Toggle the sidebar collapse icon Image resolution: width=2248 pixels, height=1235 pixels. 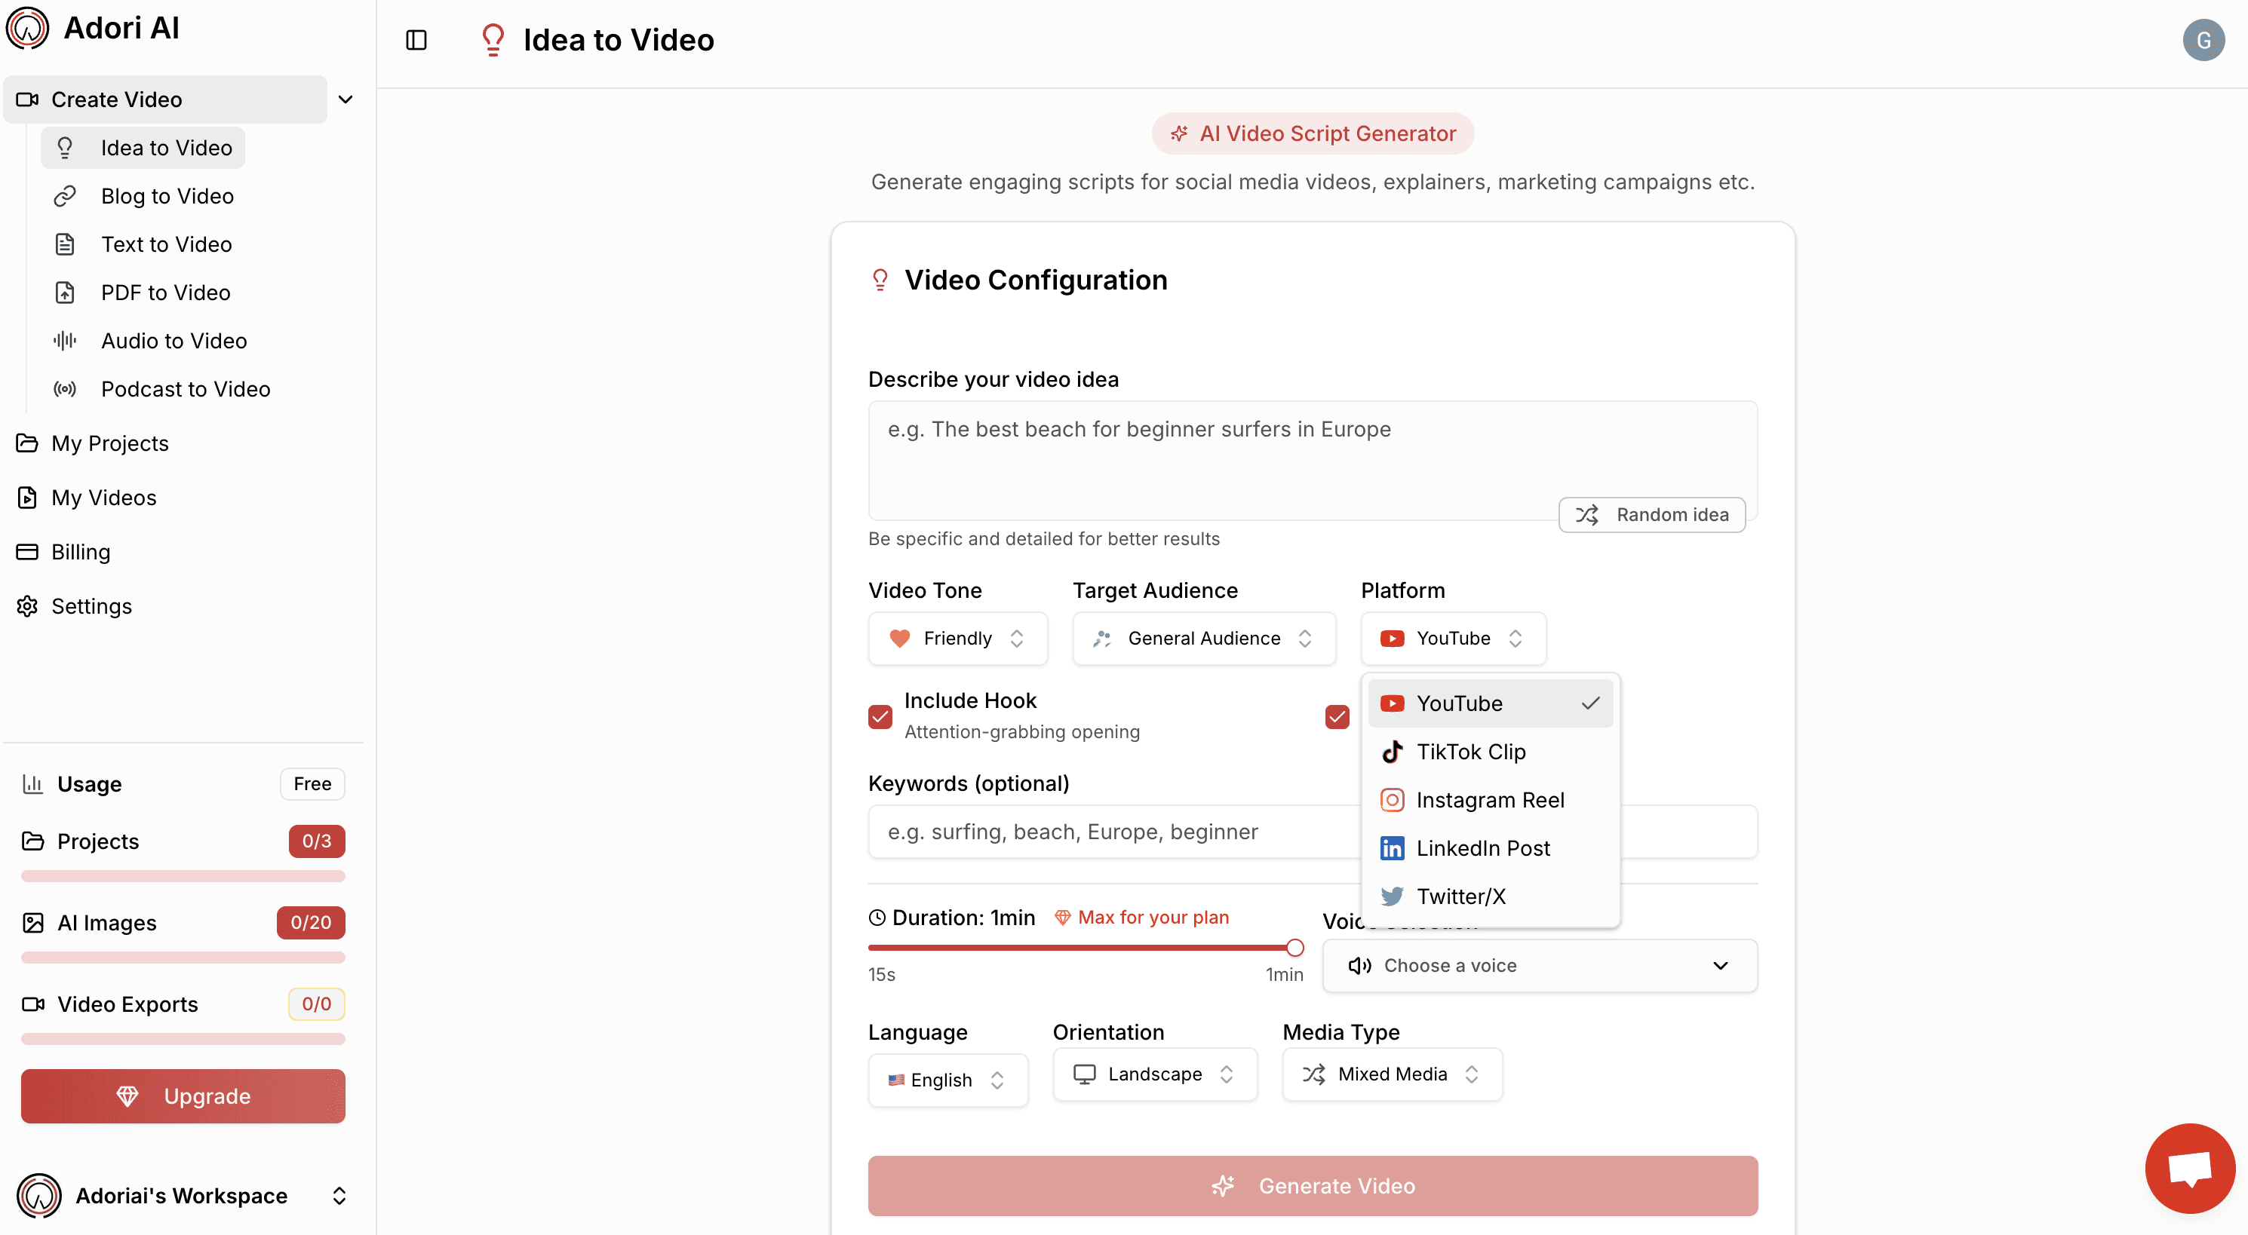click(416, 40)
